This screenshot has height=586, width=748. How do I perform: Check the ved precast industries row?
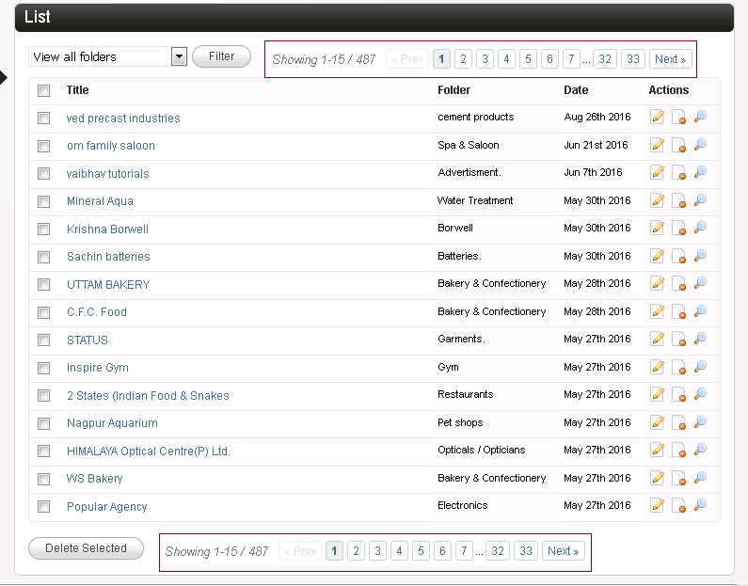44,118
